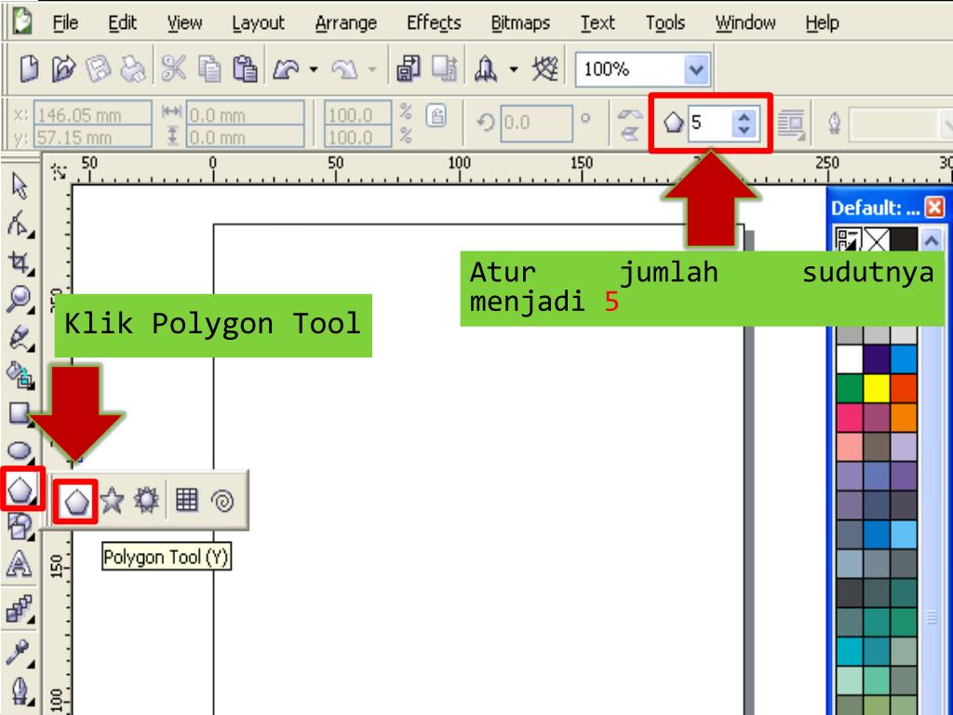The image size is (953, 715).
Task: Open the Bitmaps menu
Action: (520, 23)
